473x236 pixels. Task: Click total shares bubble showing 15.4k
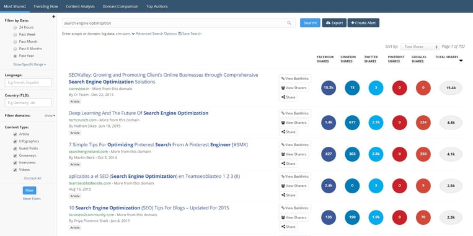pyautogui.click(x=451, y=88)
